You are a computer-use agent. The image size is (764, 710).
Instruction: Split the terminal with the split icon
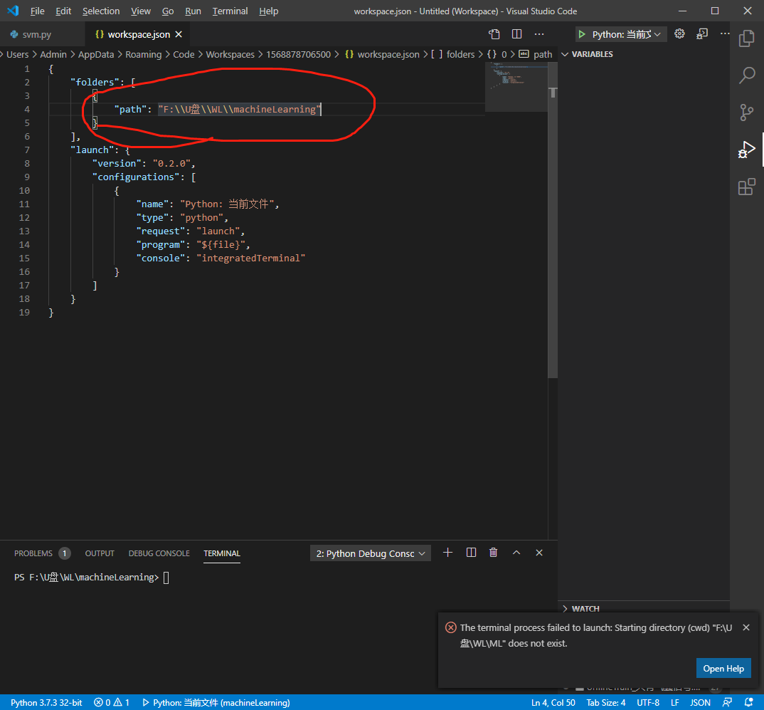(x=470, y=553)
